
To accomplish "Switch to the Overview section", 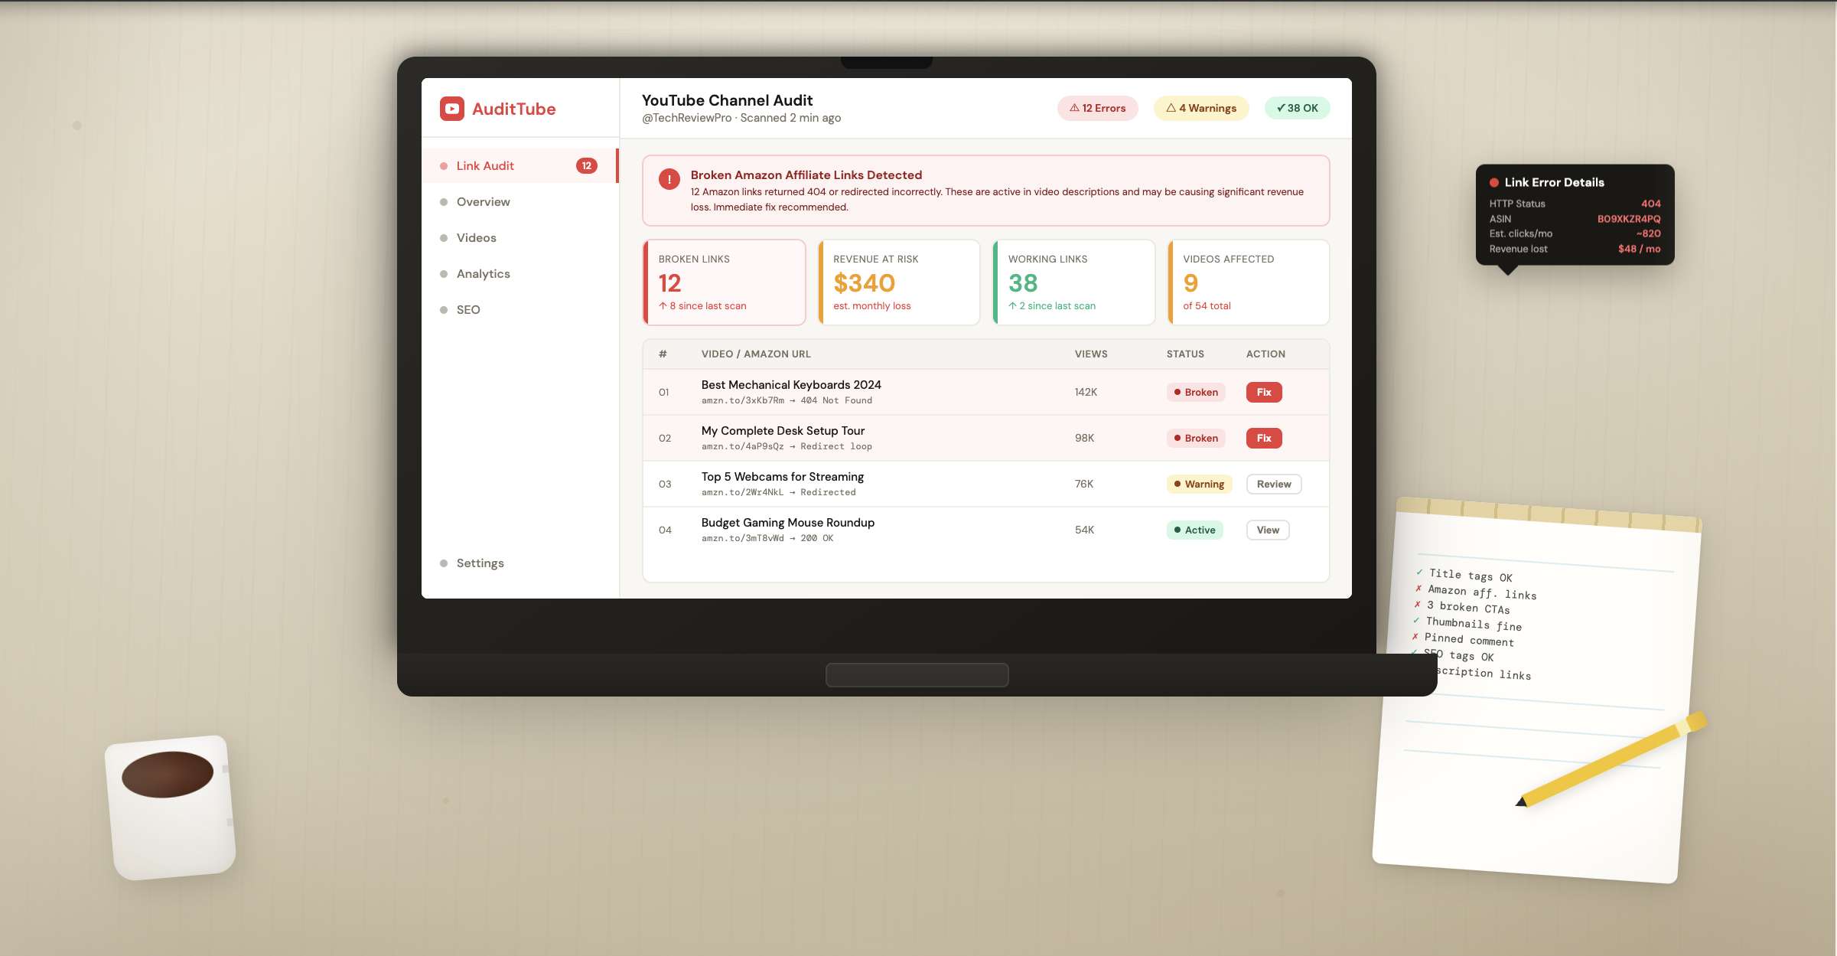I will click(x=483, y=201).
